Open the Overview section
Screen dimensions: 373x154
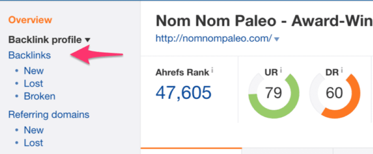click(x=30, y=20)
